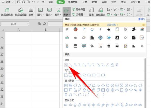
Task: Open the 审阅 tab
Action: 104,2
